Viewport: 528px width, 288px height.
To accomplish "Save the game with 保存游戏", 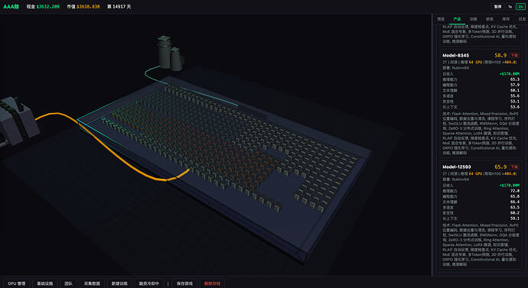I will pos(185,283).
